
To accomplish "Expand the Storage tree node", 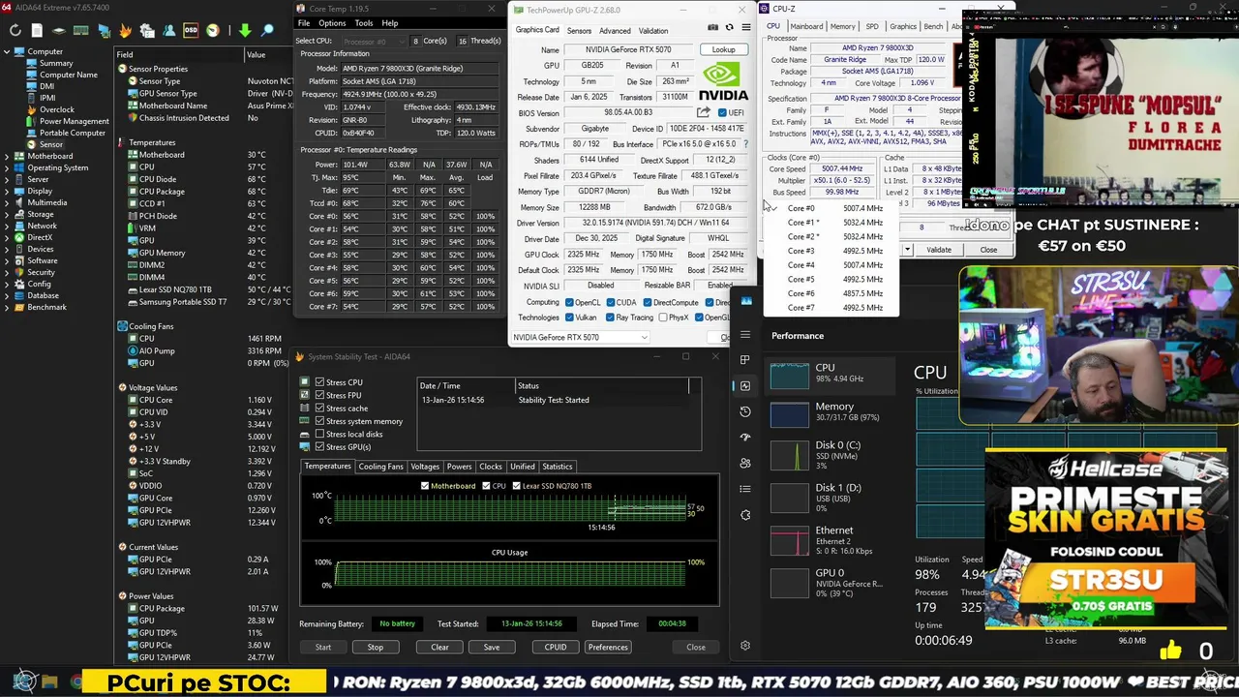I will (6, 214).
